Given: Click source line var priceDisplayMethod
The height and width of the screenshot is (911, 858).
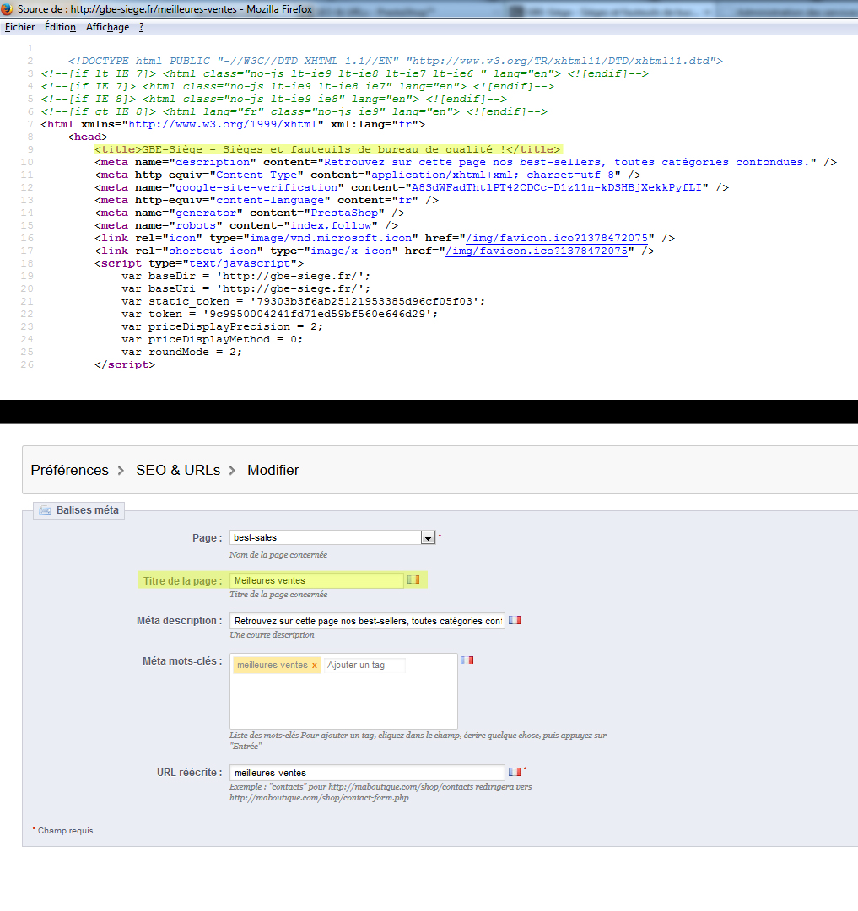Looking at the screenshot, I should (x=212, y=339).
